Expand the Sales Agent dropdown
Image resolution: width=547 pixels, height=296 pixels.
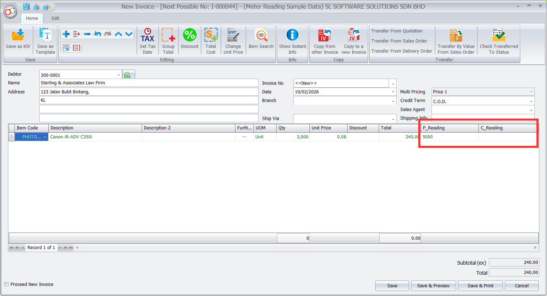531,110
